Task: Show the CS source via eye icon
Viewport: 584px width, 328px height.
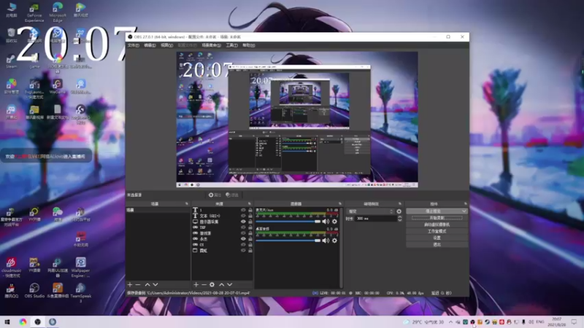Action: click(243, 245)
